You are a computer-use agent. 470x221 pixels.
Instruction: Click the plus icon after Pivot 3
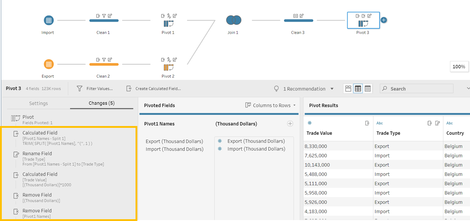pyautogui.click(x=384, y=20)
